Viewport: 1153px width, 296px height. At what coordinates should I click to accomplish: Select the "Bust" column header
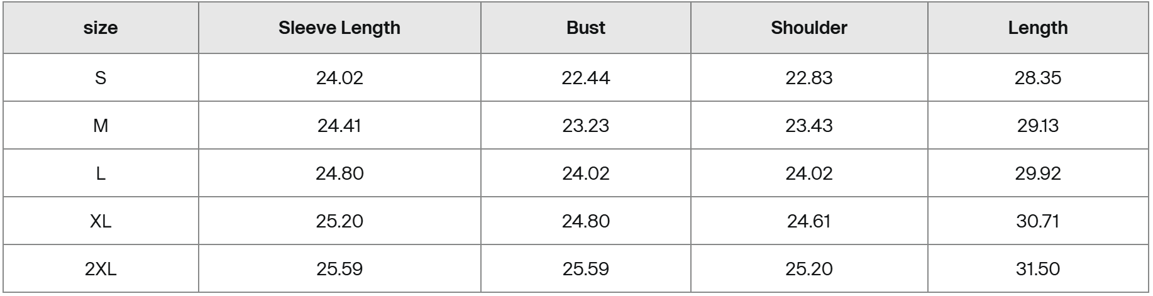(x=585, y=28)
